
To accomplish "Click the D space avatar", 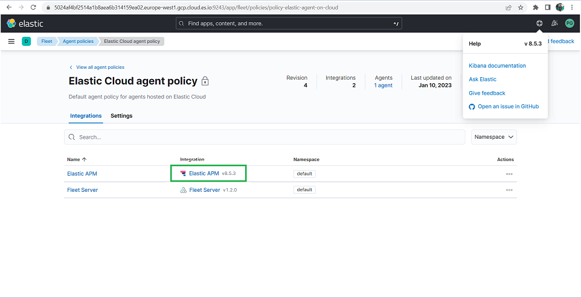I will click(x=26, y=42).
